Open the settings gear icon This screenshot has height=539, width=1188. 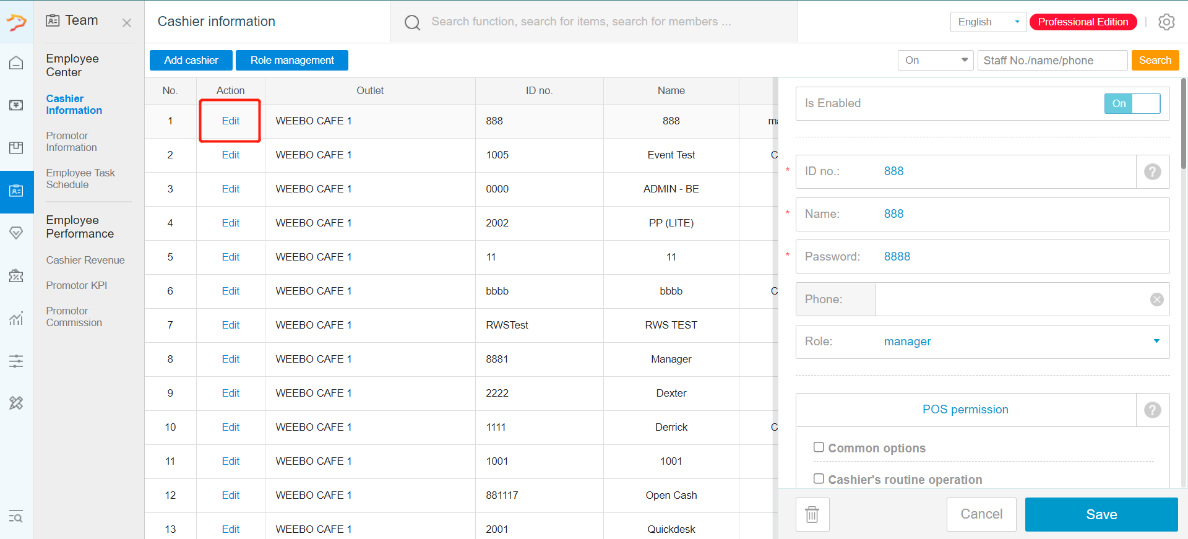click(1166, 22)
